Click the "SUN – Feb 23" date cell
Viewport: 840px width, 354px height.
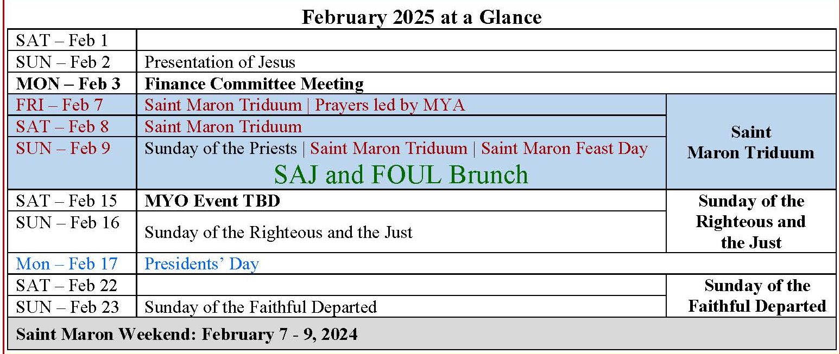point(67,307)
